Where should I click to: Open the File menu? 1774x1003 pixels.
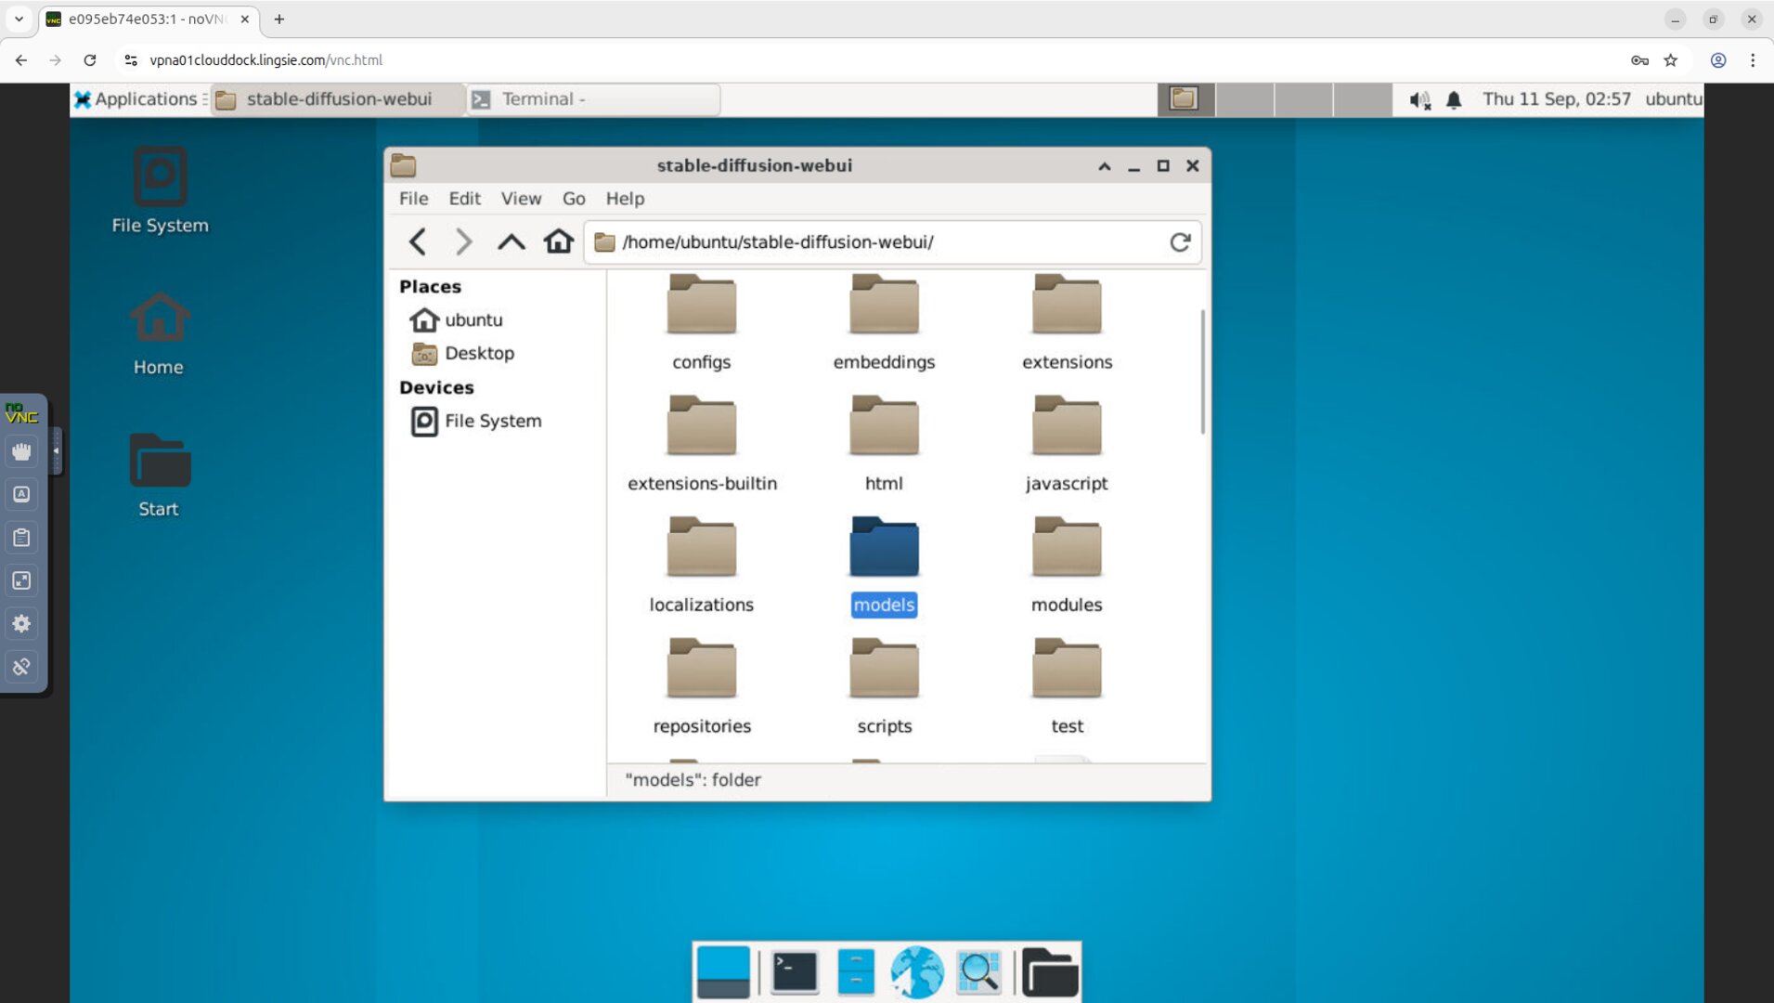[413, 198]
